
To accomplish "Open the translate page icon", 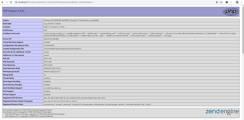I will pyautogui.click(x=217, y=2).
